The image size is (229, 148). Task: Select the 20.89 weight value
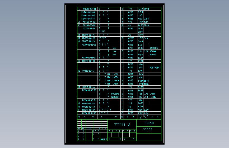(x=141, y=91)
